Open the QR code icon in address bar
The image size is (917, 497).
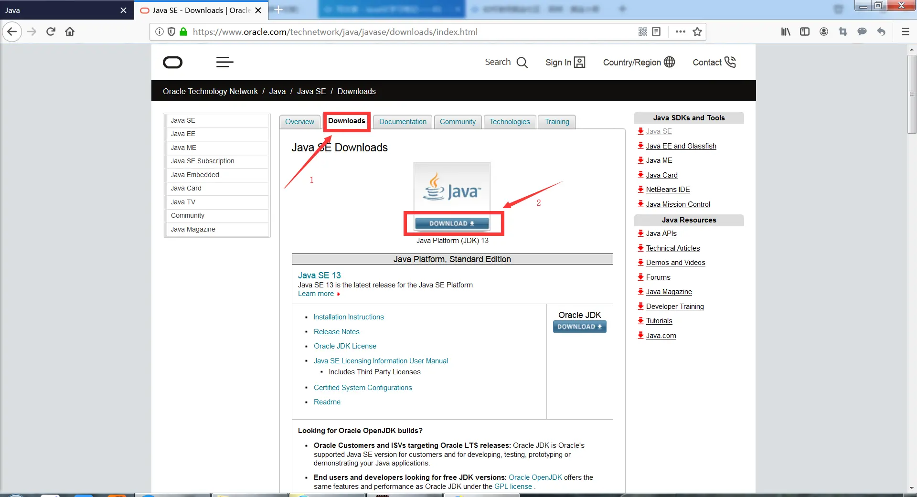pos(643,32)
